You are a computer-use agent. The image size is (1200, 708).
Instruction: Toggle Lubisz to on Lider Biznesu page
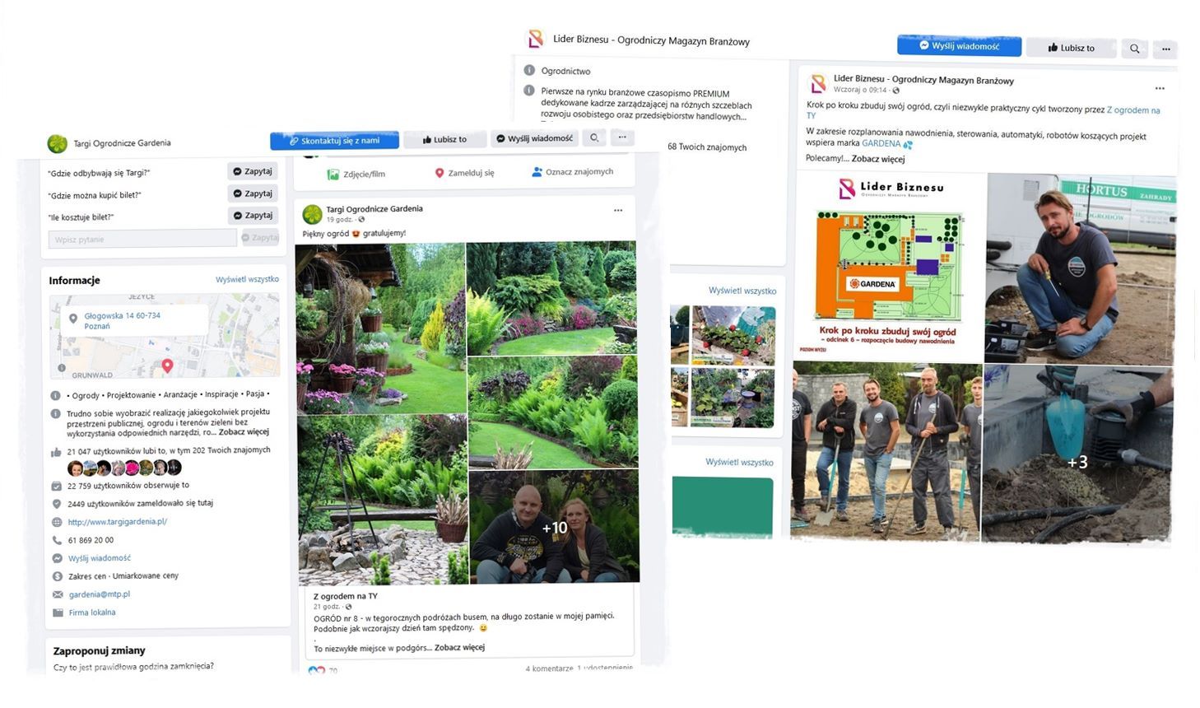pos(1071,48)
